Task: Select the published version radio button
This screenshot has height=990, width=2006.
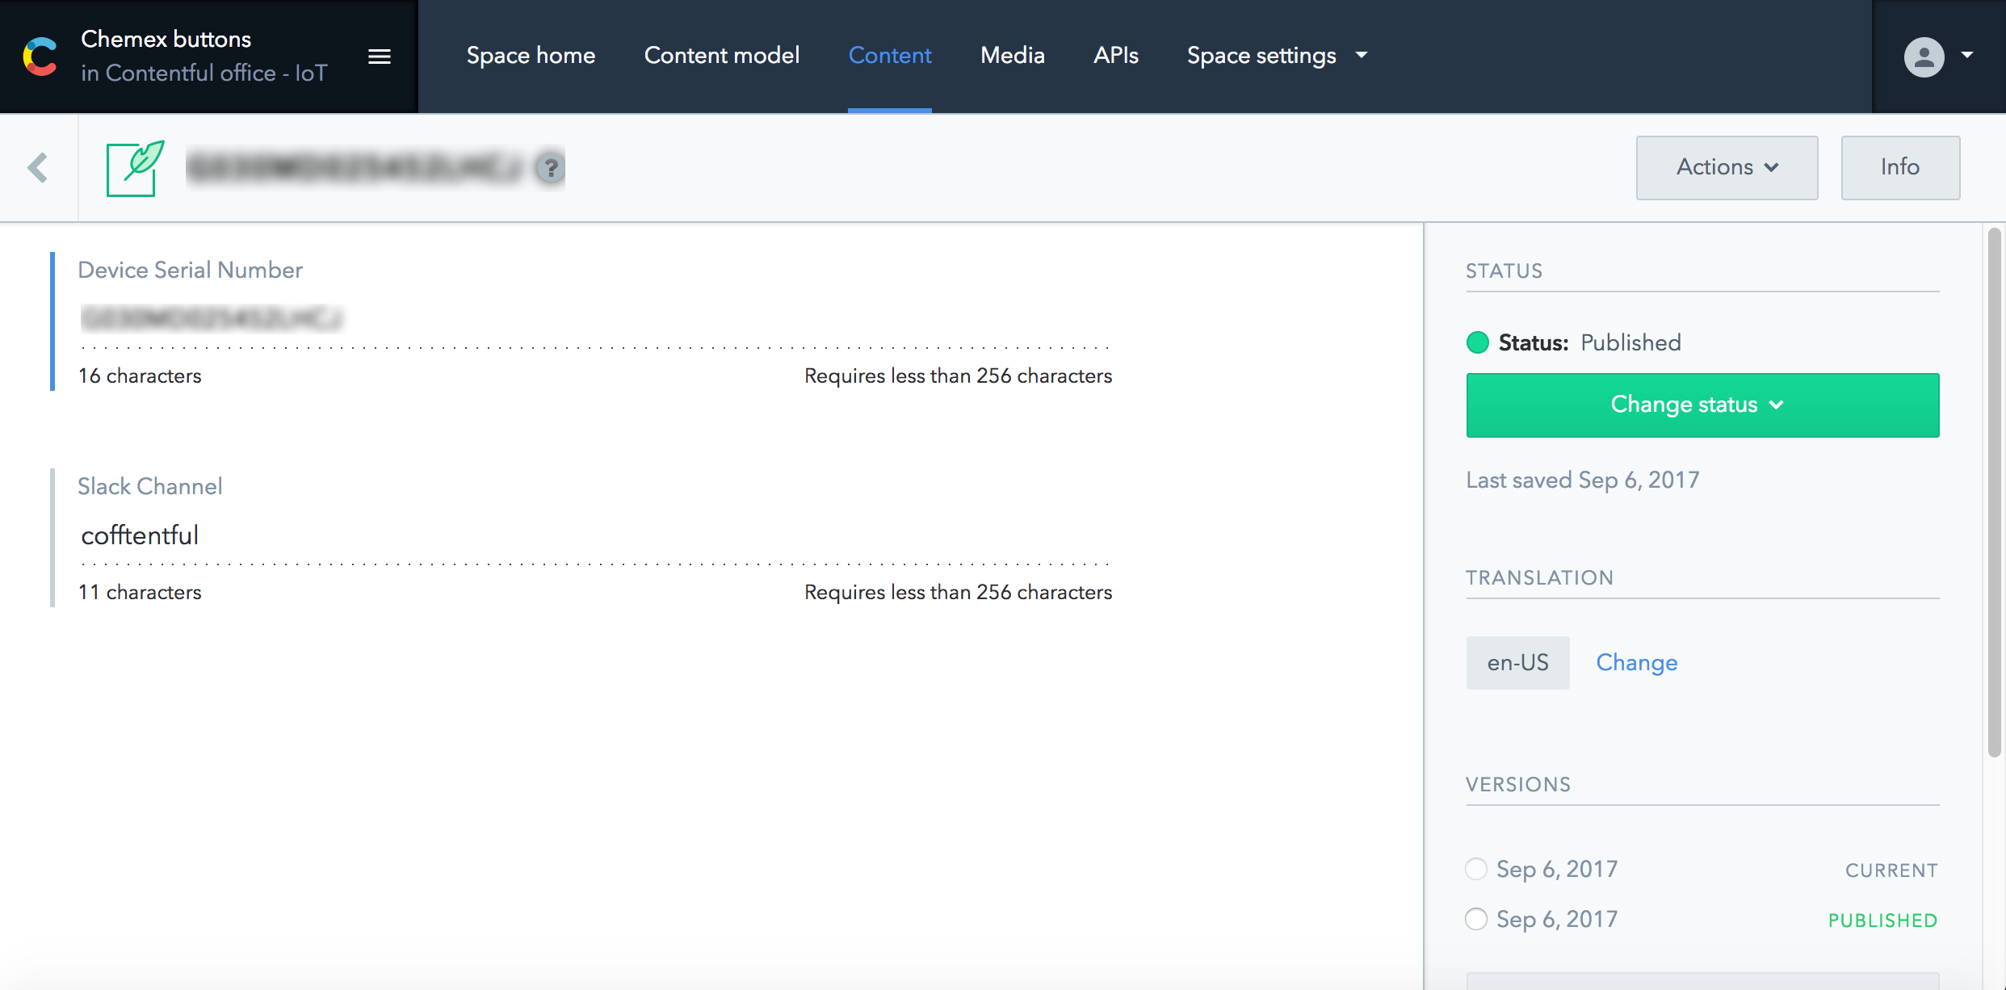Action: click(x=1476, y=919)
